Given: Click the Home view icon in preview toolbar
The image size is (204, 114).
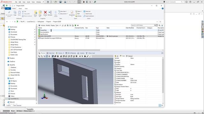Looking at the screenshot, I should click(85, 56).
